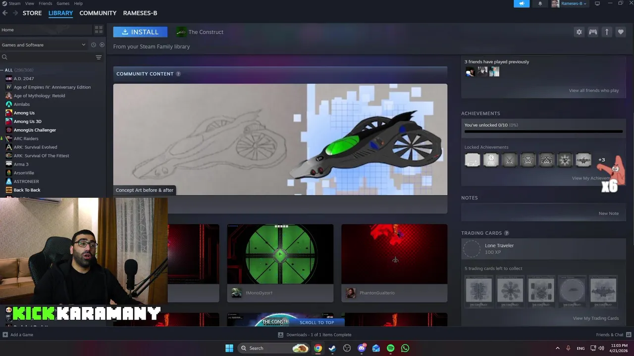The height and width of the screenshot is (356, 634).
Task: Click the achievements progress bar
Action: [543, 132]
